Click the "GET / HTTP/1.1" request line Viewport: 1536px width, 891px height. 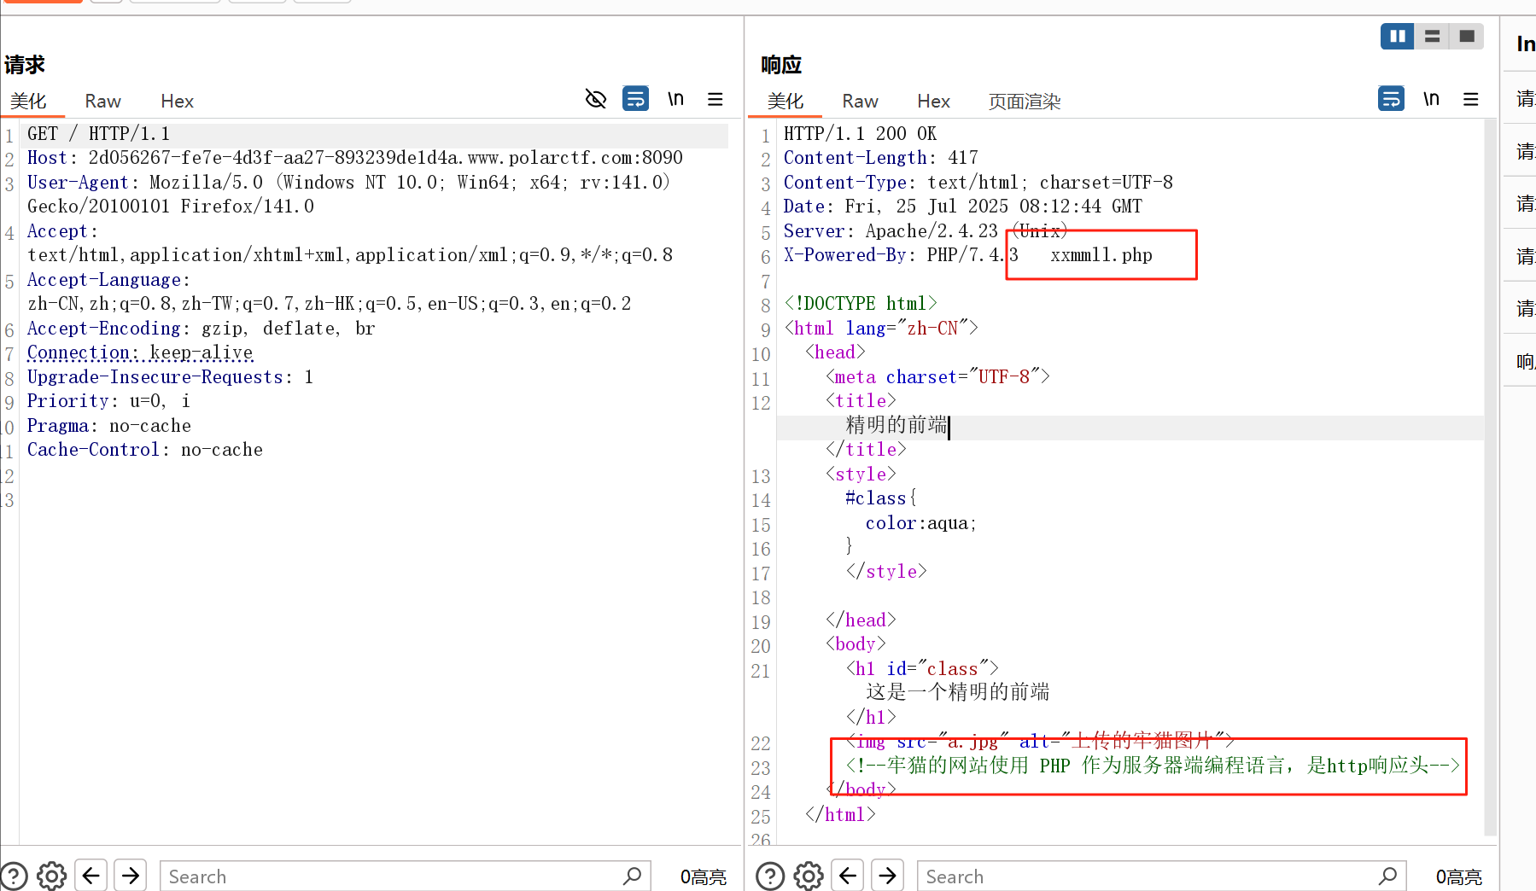pyautogui.click(x=99, y=134)
